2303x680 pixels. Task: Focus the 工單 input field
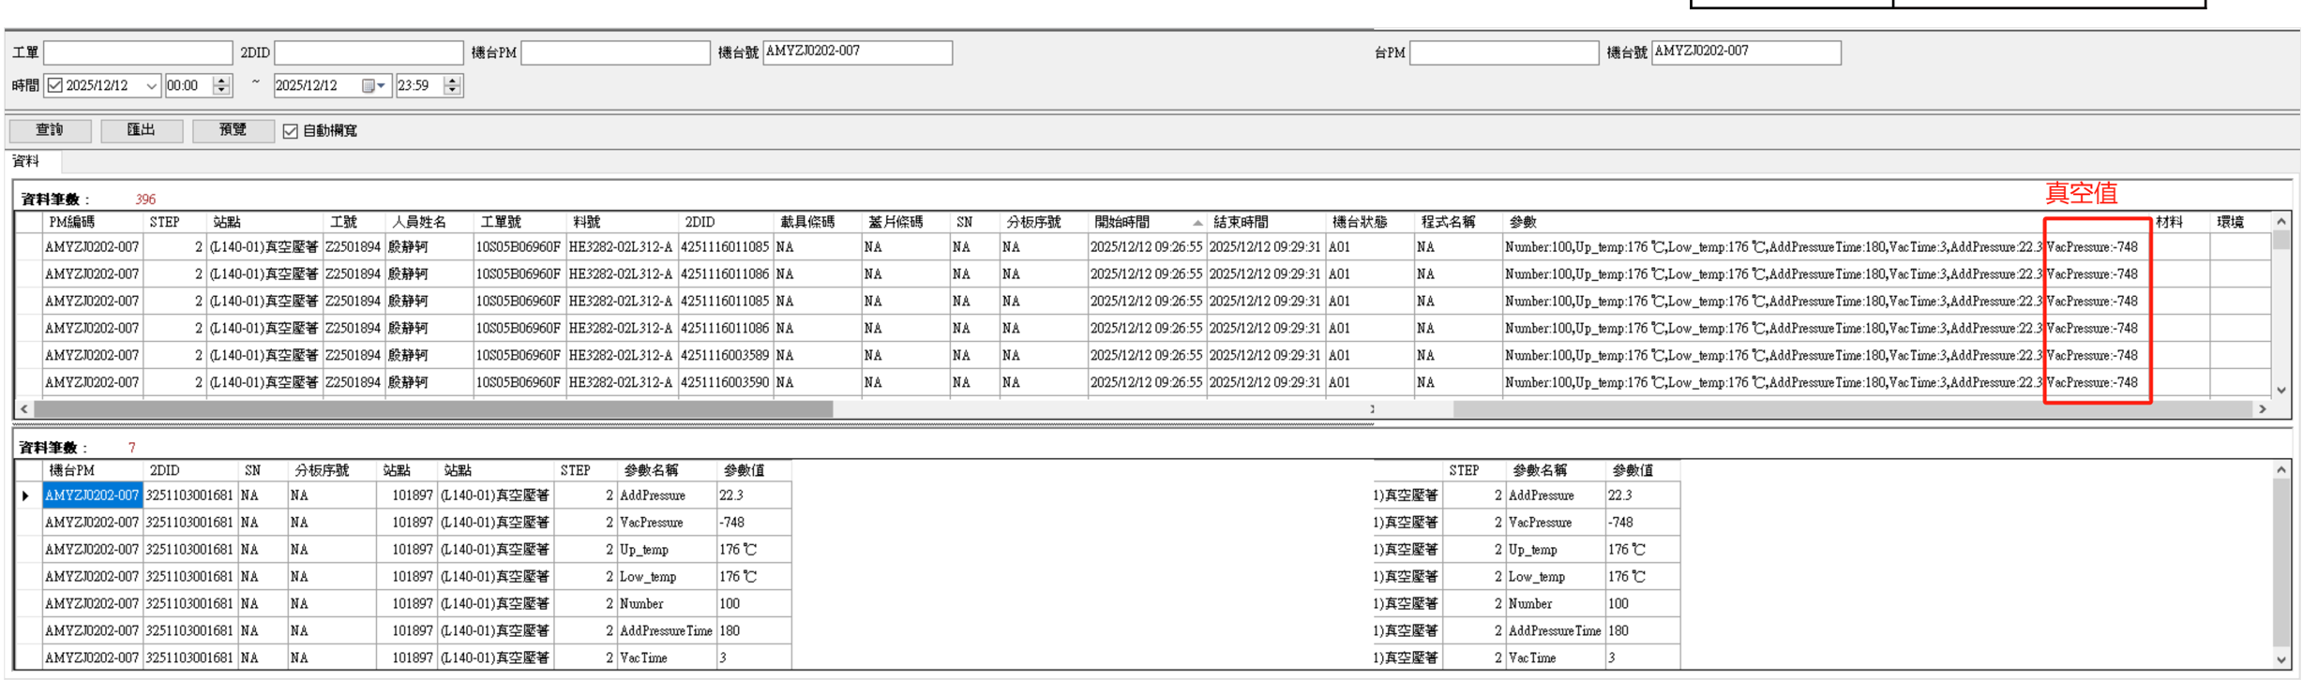point(138,52)
